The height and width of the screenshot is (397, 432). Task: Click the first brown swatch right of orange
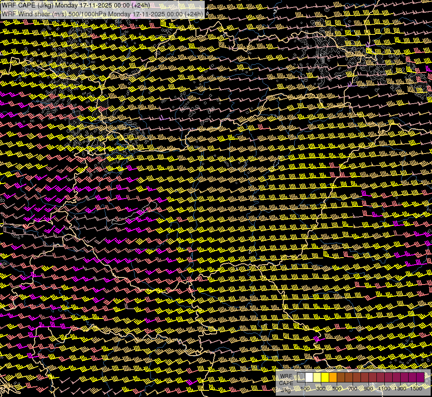(x=341, y=378)
